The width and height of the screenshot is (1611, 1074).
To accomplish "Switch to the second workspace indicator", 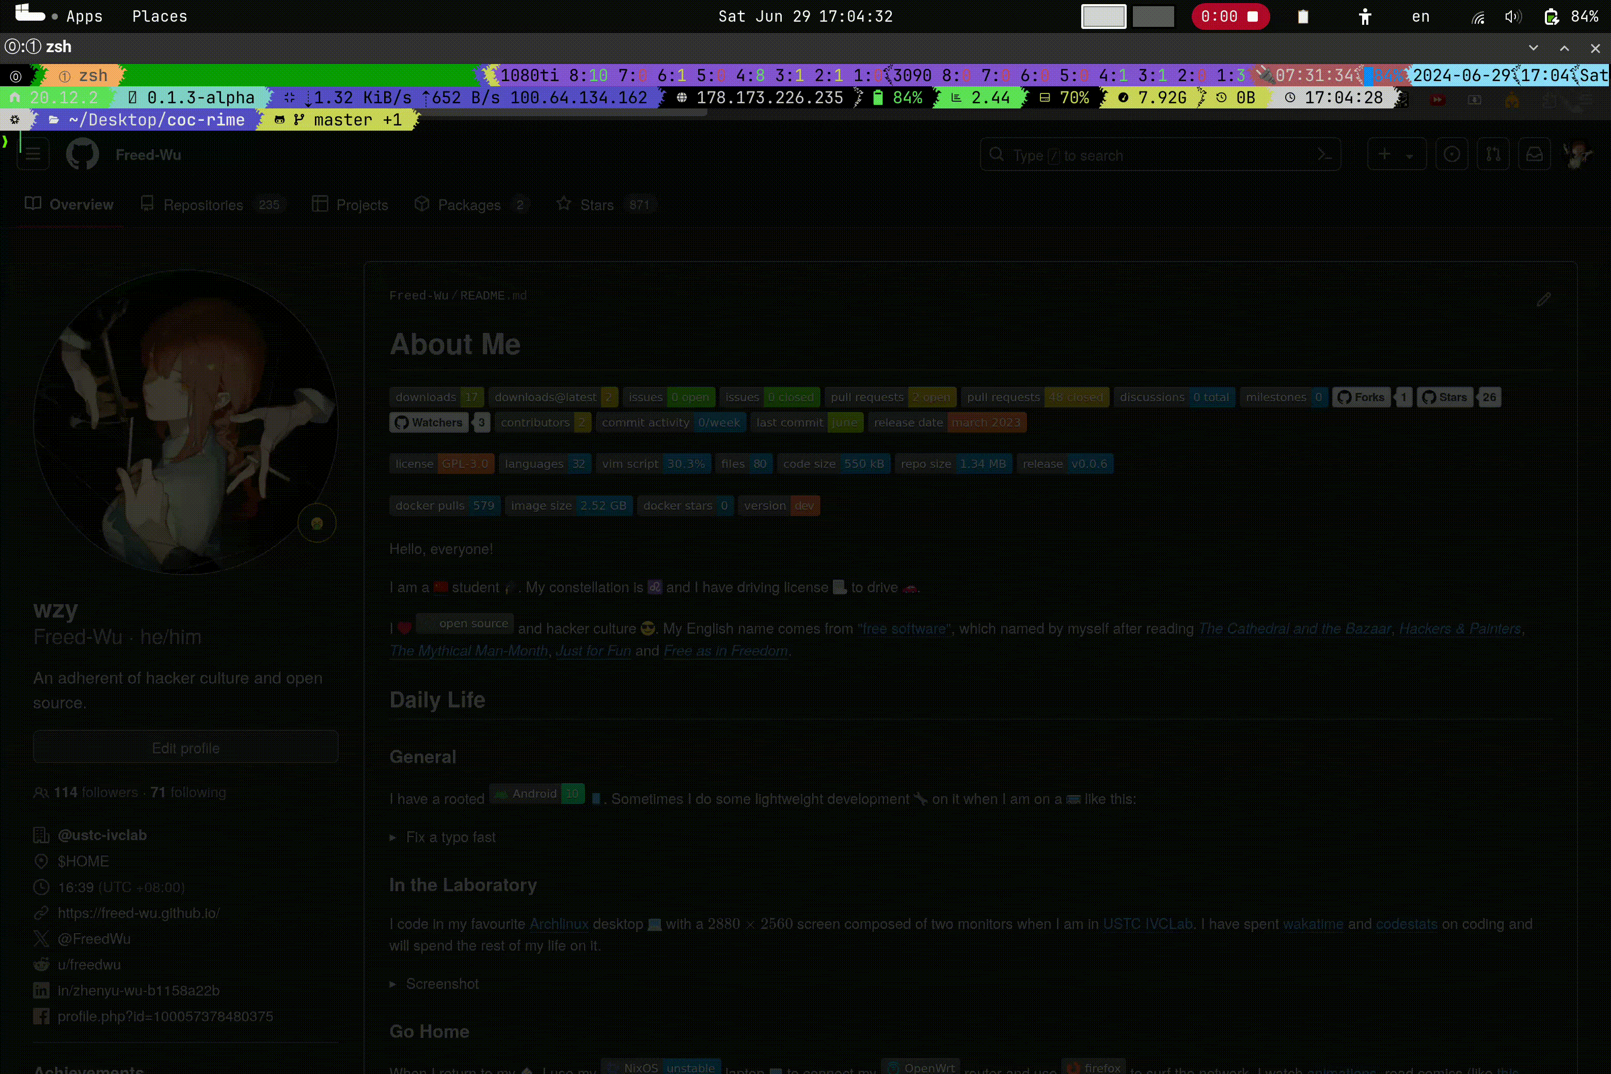I will [x=1154, y=17].
